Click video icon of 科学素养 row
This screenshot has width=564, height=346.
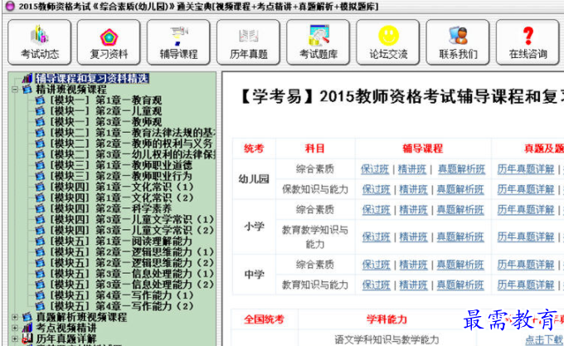point(40,208)
